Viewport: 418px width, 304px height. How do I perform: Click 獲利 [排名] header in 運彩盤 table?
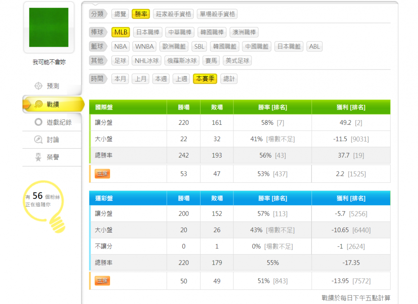pyautogui.click(x=351, y=198)
